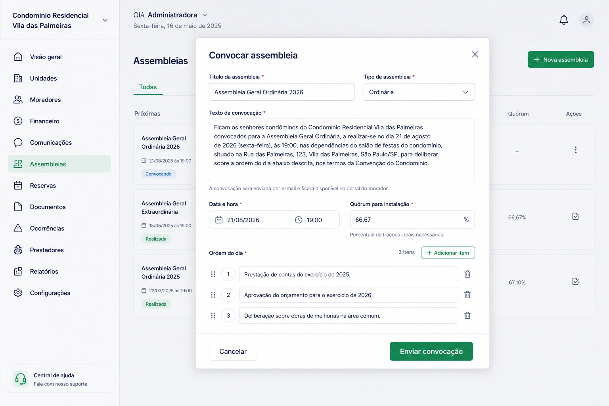This screenshot has height=406, width=609.
Task: Delete agenda item 1 with trash icon
Action: 467,274
